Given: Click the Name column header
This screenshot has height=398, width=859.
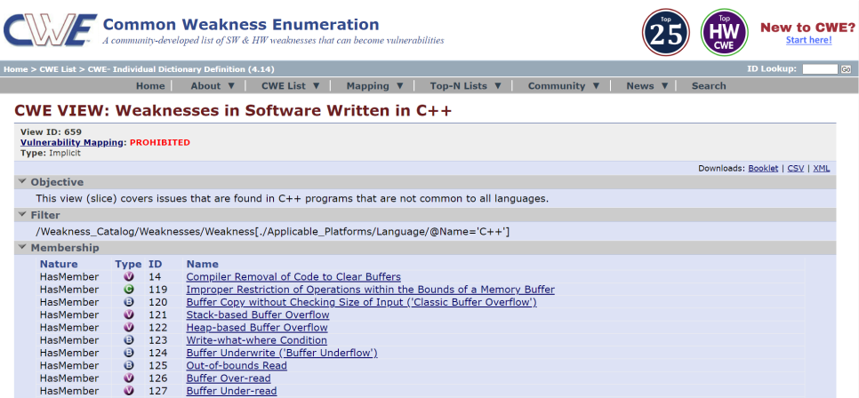Looking at the screenshot, I should (x=202, y=264).
